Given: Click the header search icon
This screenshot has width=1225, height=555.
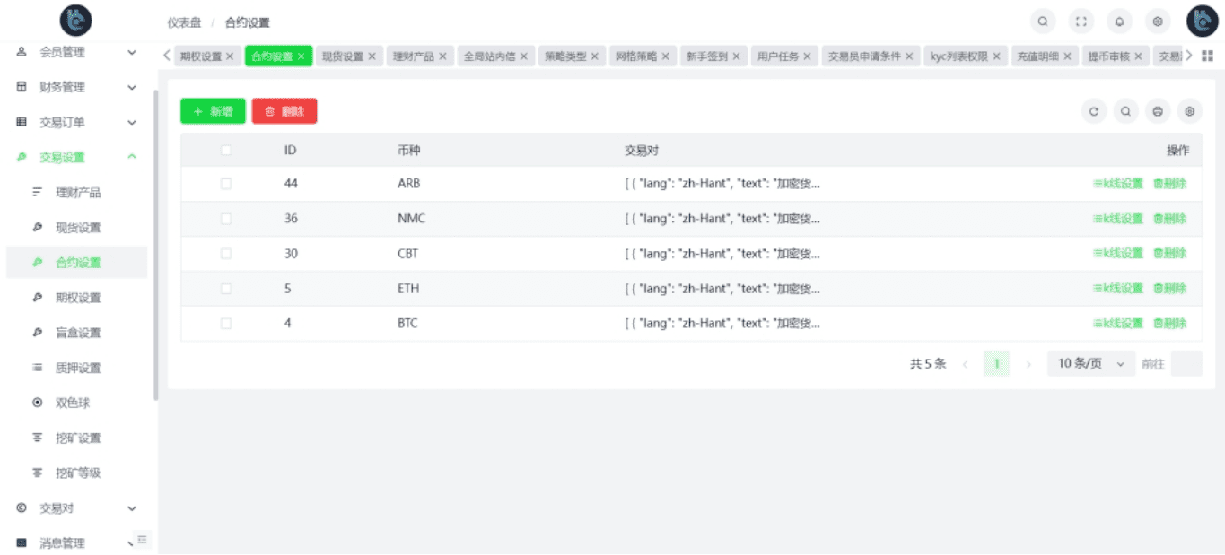Looking at the screenshot, I should pyautogui.click(x=1042, y=22).
